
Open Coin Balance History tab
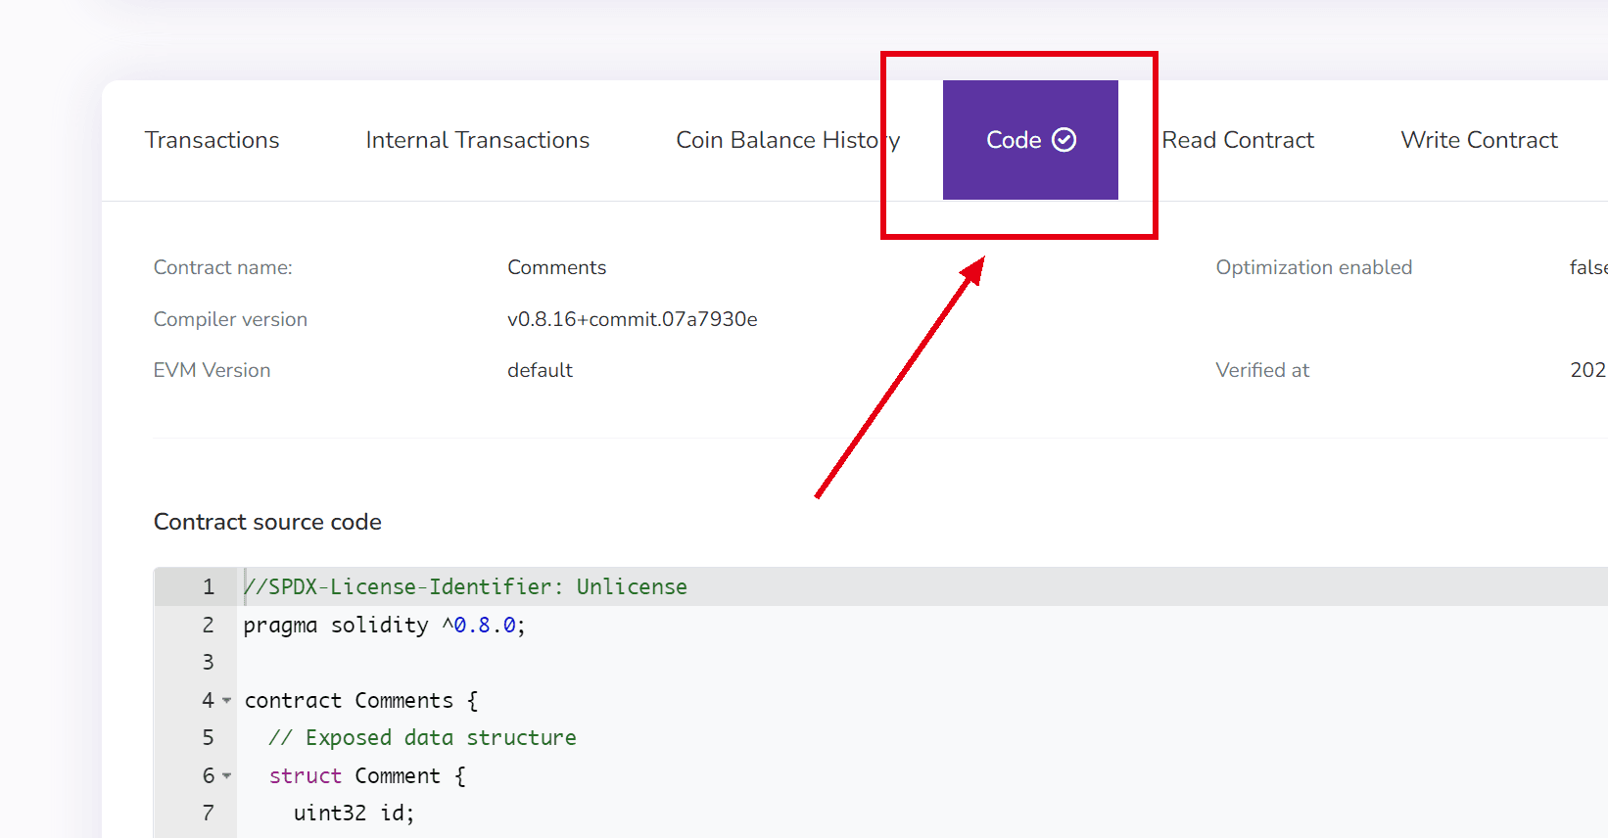(787, 140)
